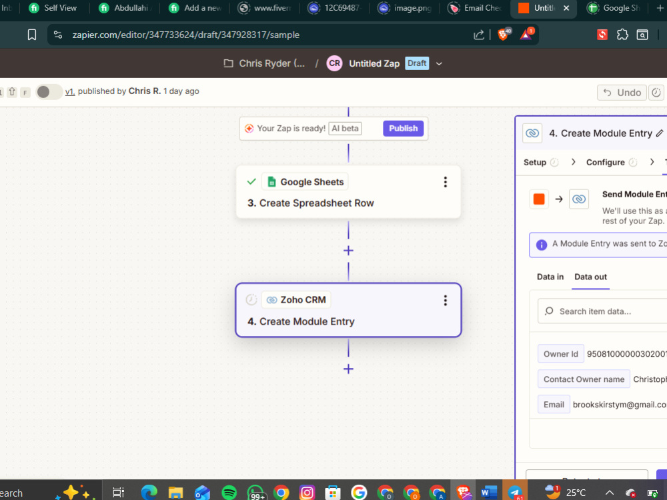
Task: Click the Google Sheets app icon in step 3
Action: [271, 182]
